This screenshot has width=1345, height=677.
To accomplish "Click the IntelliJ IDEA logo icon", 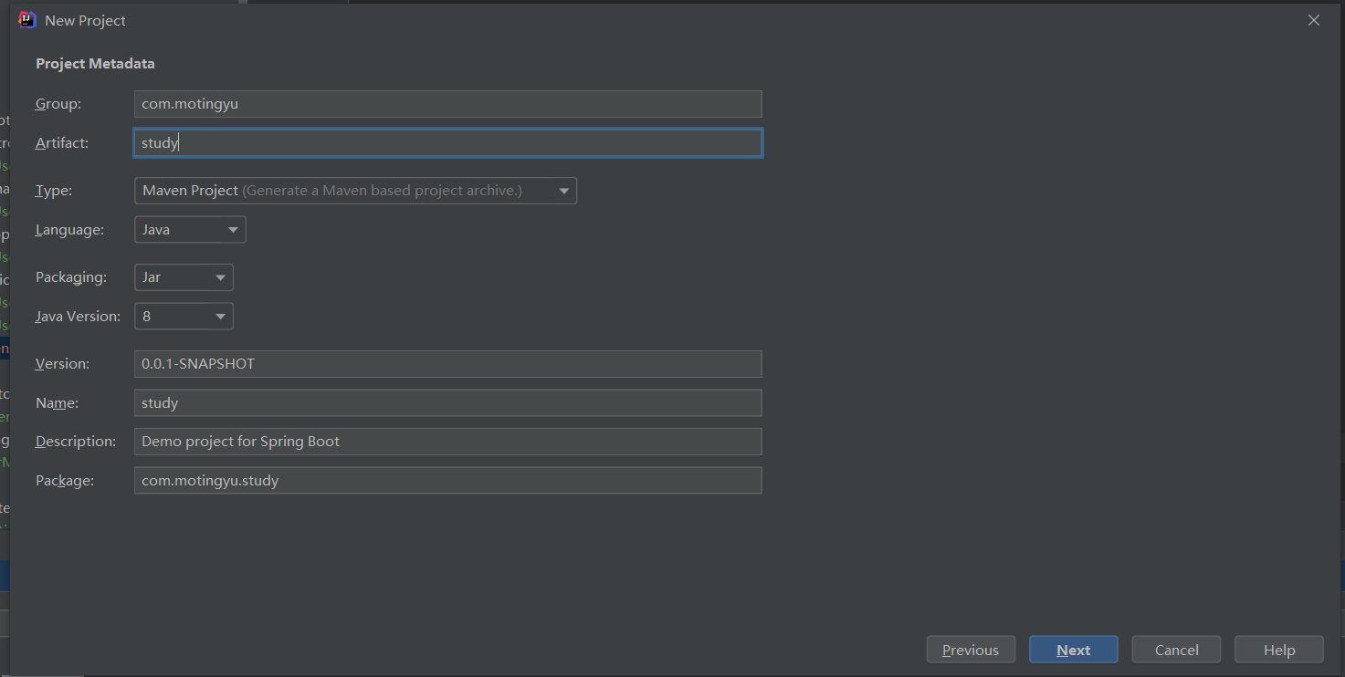I will [x=27, y=20].
